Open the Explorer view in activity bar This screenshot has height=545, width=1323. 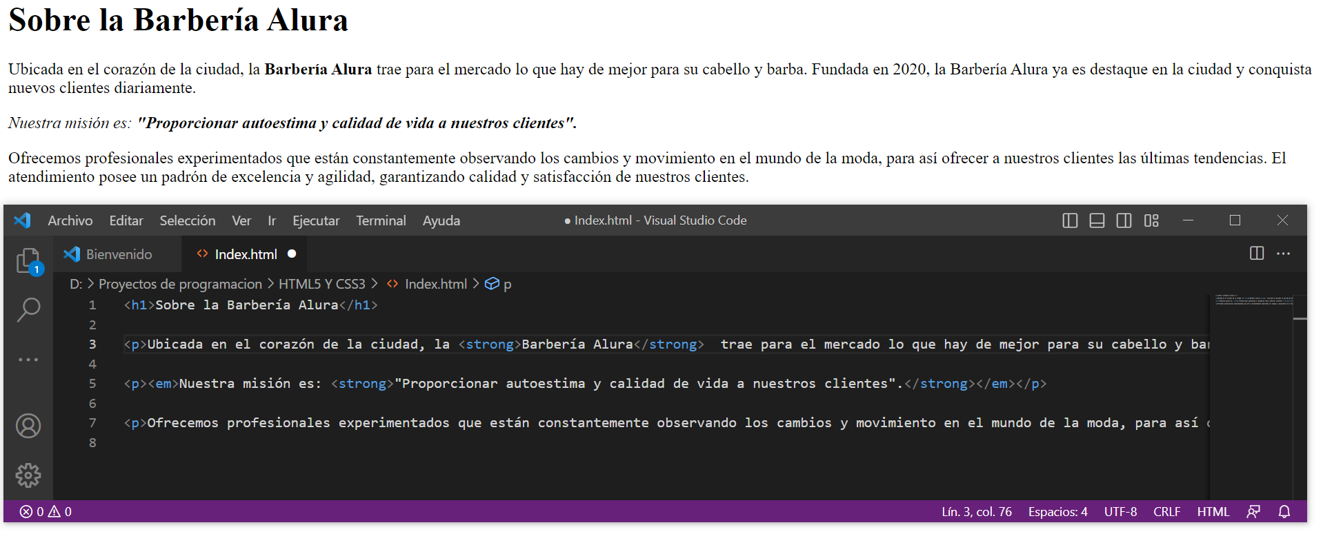tap(29, 262)
